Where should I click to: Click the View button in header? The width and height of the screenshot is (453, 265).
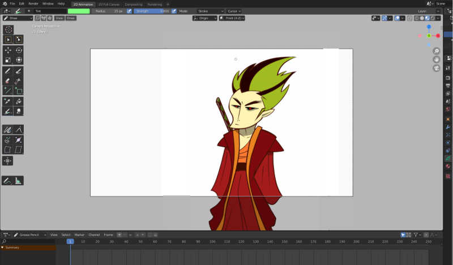pos(59,18)
